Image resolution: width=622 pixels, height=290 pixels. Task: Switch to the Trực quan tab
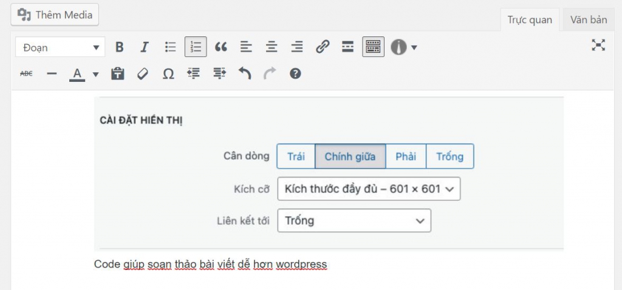click(530, 20)
